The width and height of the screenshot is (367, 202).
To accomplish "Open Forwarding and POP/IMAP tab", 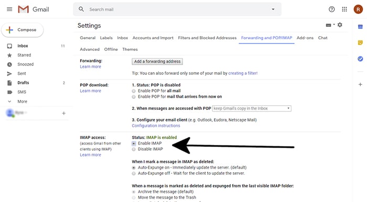I will [266, 38].
